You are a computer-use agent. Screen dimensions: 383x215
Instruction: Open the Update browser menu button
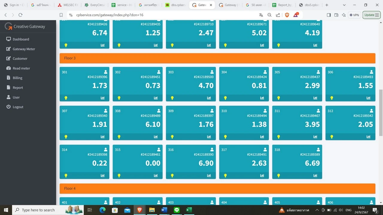(372, 15)
